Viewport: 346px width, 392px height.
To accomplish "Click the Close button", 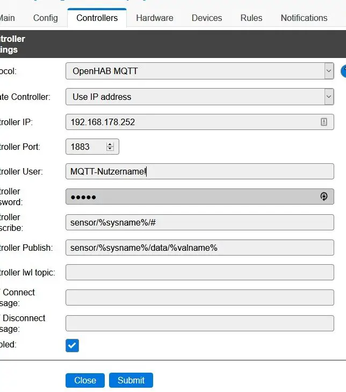I will click(x=85, y=380).
